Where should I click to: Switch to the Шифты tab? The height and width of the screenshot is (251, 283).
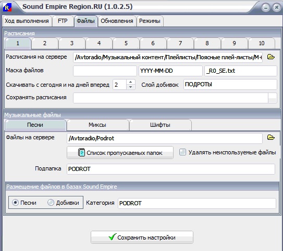tap(161, 125)
